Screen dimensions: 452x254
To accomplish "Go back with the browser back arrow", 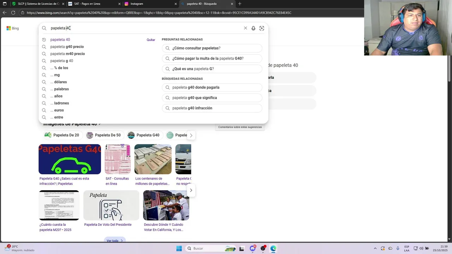I will tap(5, 13).
